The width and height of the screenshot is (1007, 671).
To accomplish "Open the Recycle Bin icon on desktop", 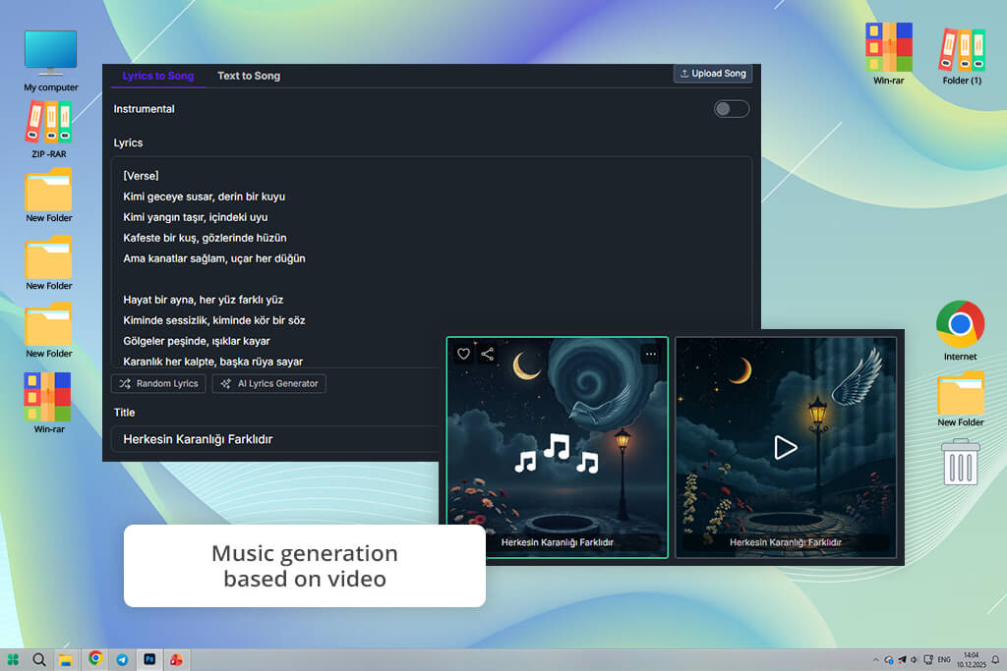I will pos(960,462).
